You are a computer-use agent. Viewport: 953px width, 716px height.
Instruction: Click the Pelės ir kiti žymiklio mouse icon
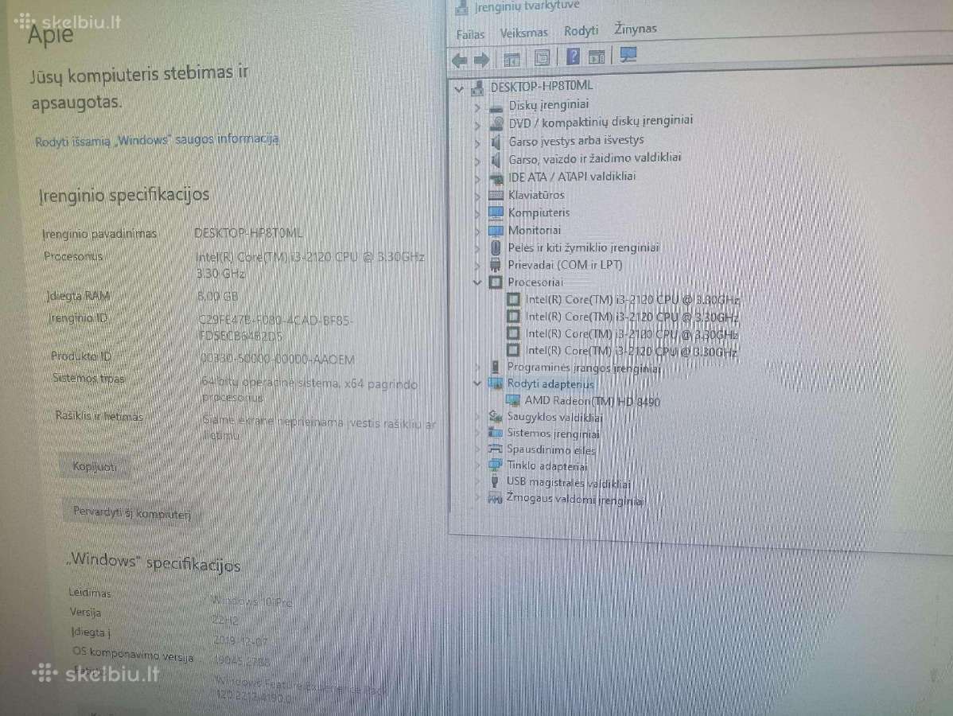(x=496, y=248)
